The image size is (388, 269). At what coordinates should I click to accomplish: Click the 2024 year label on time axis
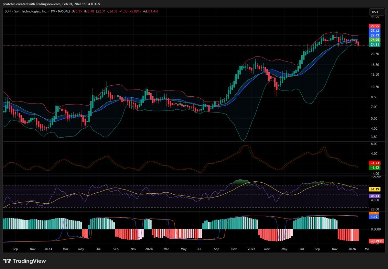pos(149,249)
